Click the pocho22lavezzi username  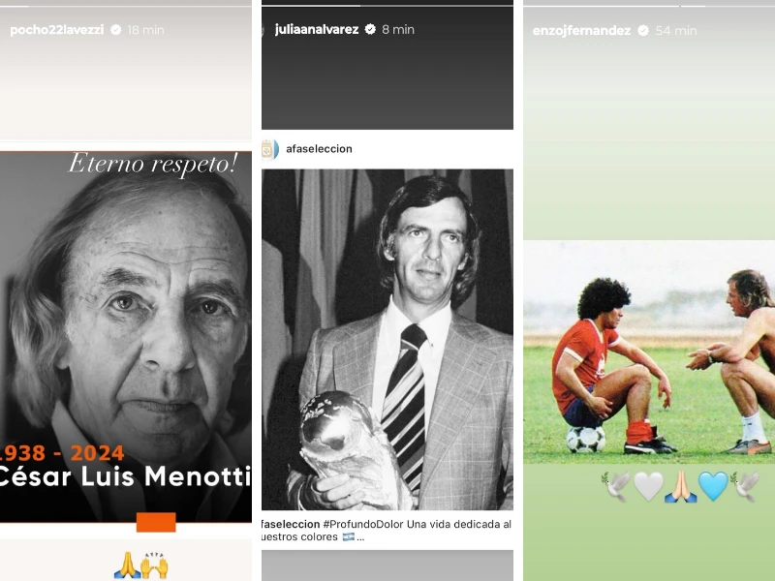pyautogui.click(x=57, y=30)
